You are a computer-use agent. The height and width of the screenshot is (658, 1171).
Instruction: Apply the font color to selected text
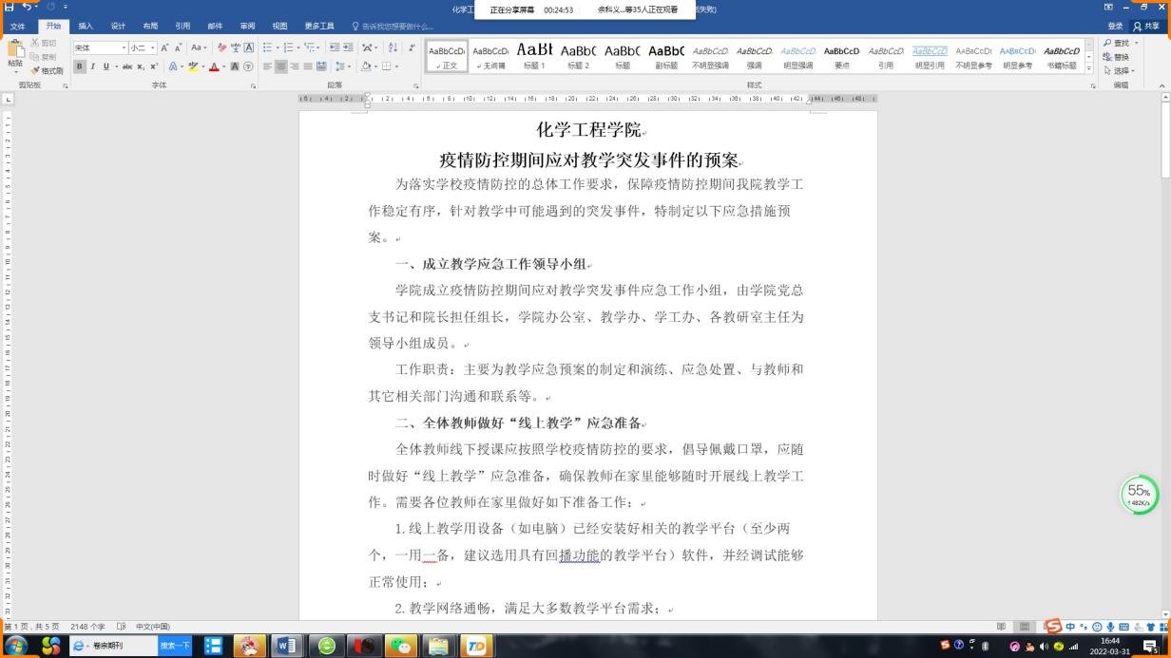tap(216, 66)
